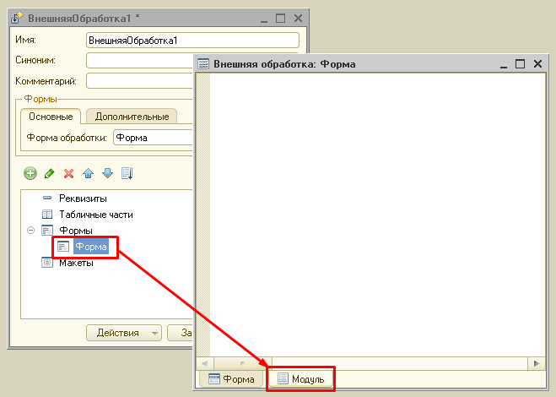The image size is (556, 397).
Task: Click the green Add button in toolbar
Action: 30,174
